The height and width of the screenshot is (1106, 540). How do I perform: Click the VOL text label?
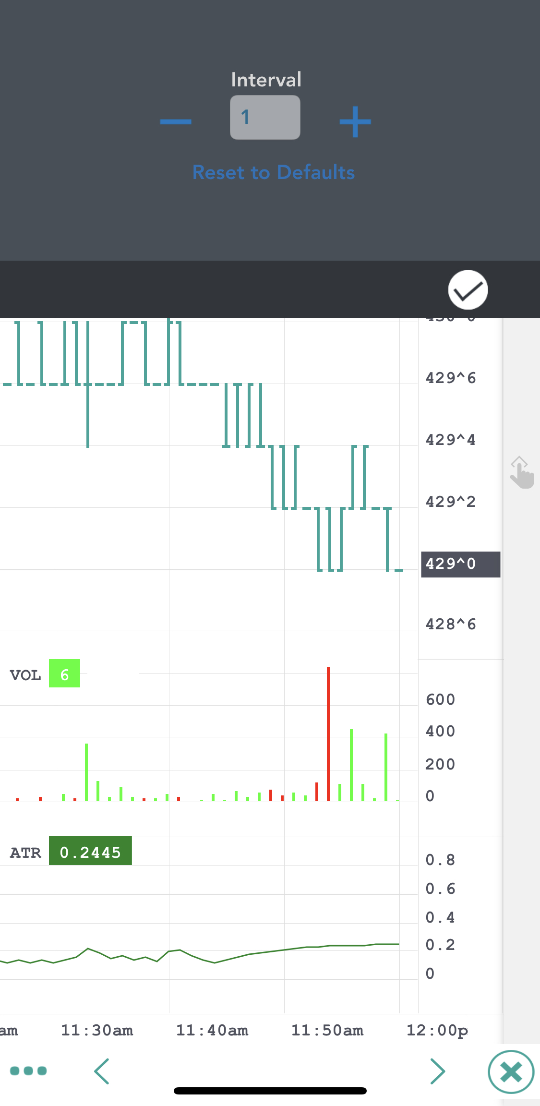coord(25,675)
